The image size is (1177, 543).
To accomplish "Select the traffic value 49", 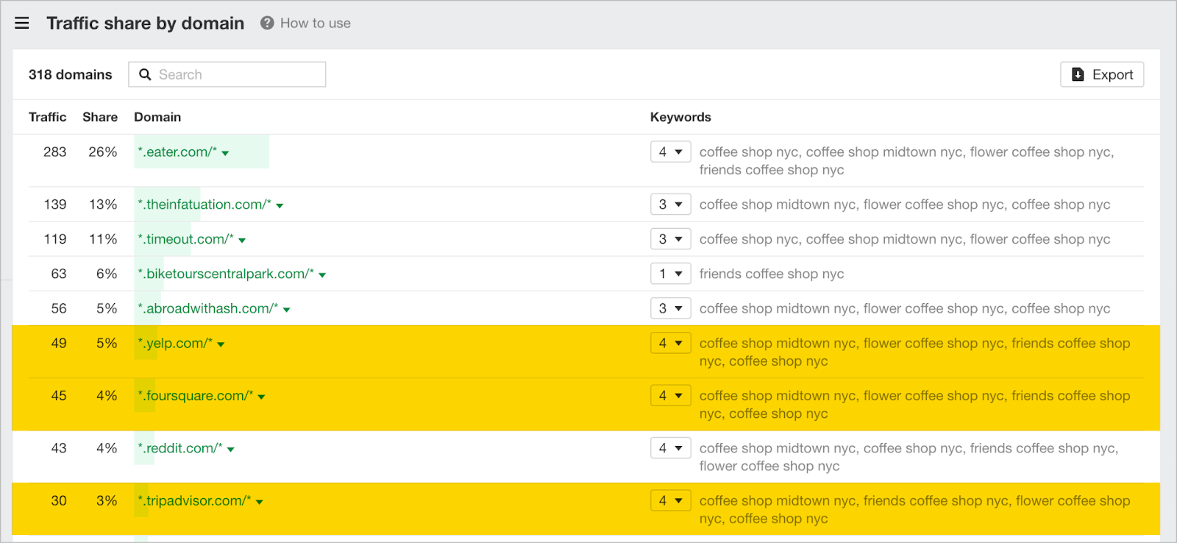I will click(x=59, y=343).
